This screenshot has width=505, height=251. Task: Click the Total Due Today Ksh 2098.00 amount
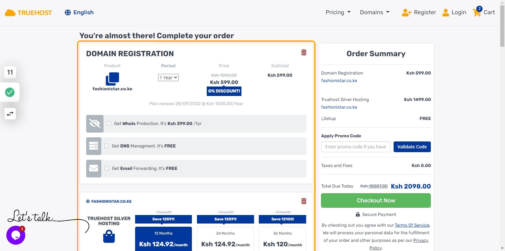[x=411, y=186]
